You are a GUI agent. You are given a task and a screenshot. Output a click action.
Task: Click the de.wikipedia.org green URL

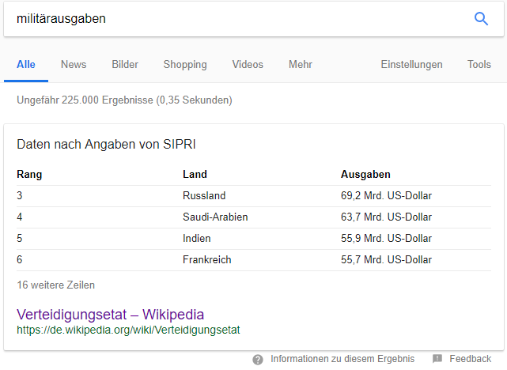(x=128, y=330)
